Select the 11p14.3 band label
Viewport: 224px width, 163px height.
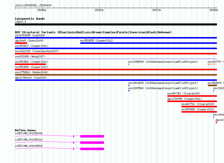click(20, 22)
